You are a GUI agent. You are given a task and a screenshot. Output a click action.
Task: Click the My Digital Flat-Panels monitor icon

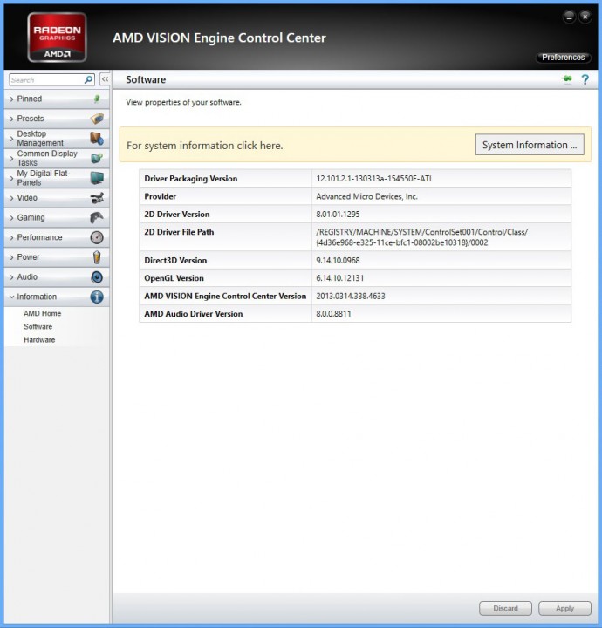tap(97, 178)
